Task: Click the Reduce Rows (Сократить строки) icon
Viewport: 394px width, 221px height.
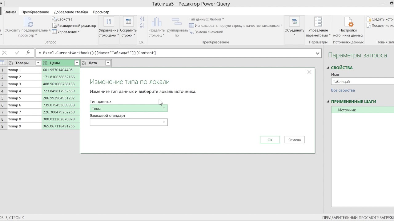Action: pos(128,21)
